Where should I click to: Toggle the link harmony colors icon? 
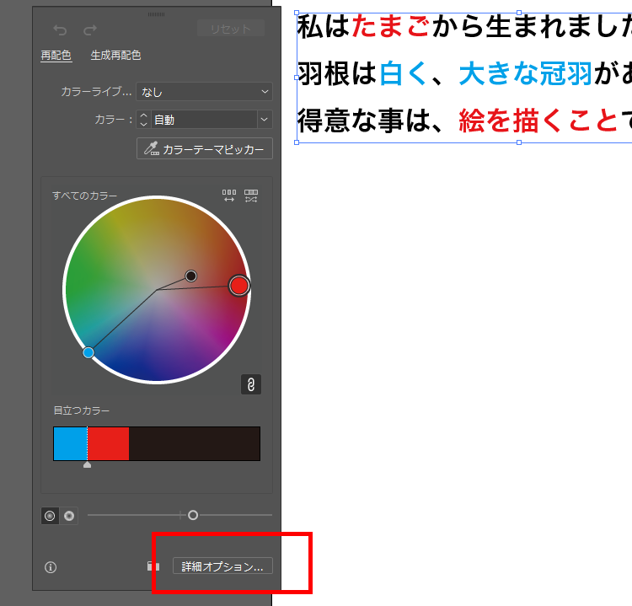[251, 384]
